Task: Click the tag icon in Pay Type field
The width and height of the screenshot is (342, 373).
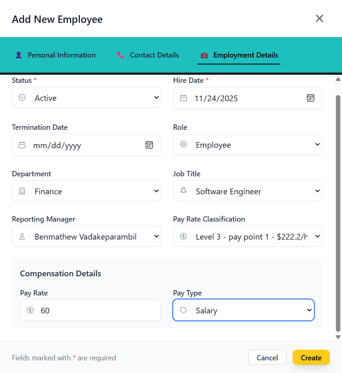Action: tap(183, 310)
